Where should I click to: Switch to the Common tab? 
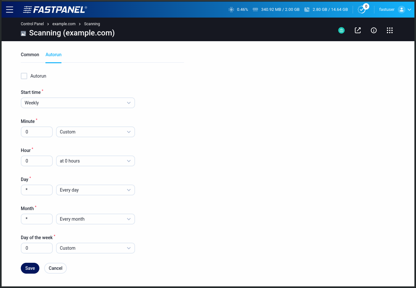click(30, 55)
